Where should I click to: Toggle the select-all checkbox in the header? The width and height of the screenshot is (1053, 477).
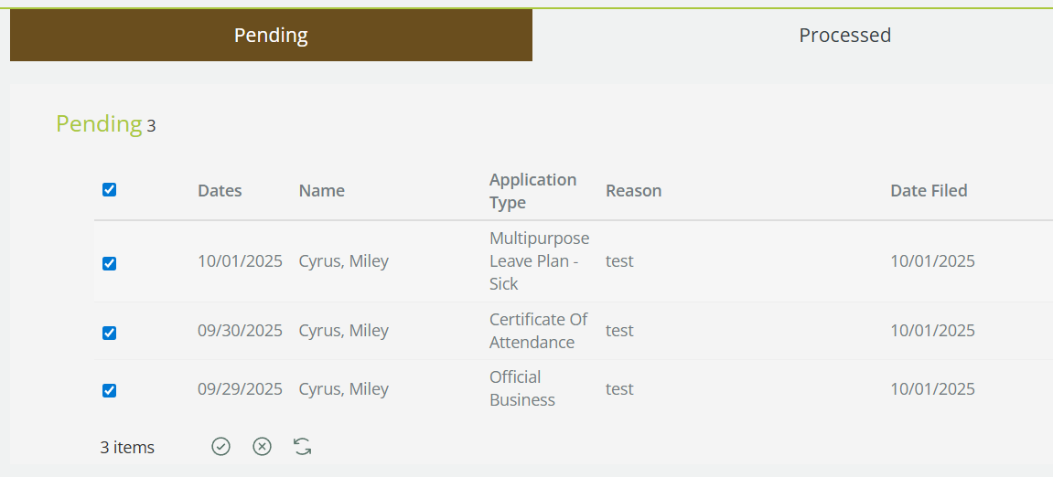coord(110,190)
